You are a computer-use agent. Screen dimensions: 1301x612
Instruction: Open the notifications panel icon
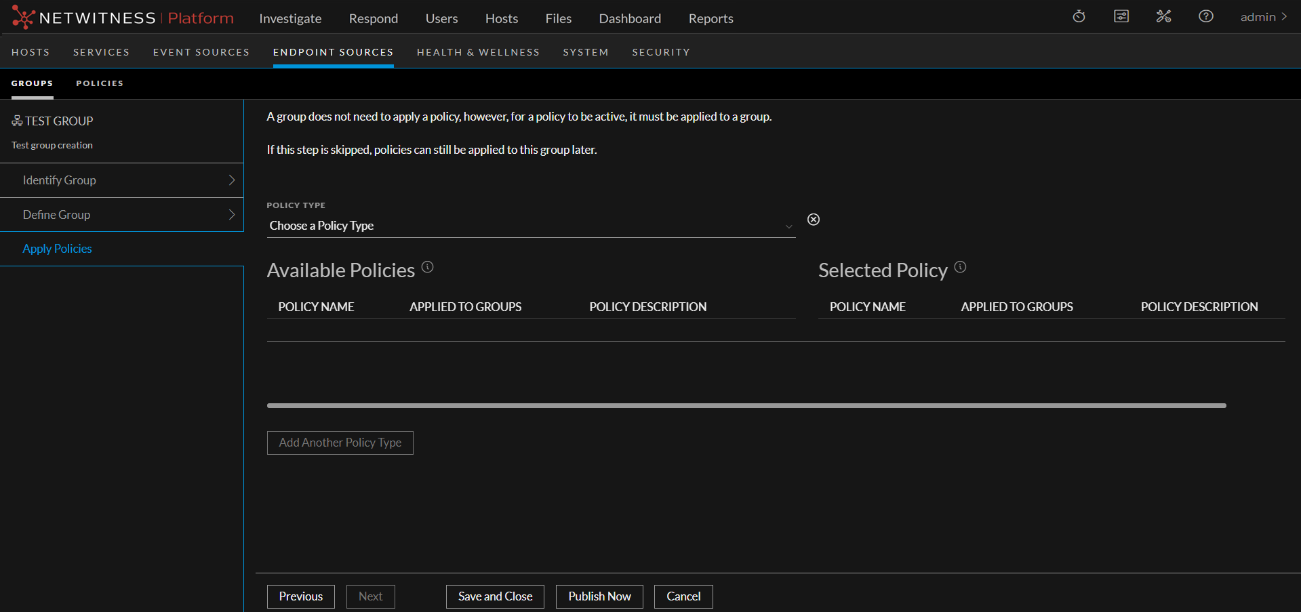1121,16
